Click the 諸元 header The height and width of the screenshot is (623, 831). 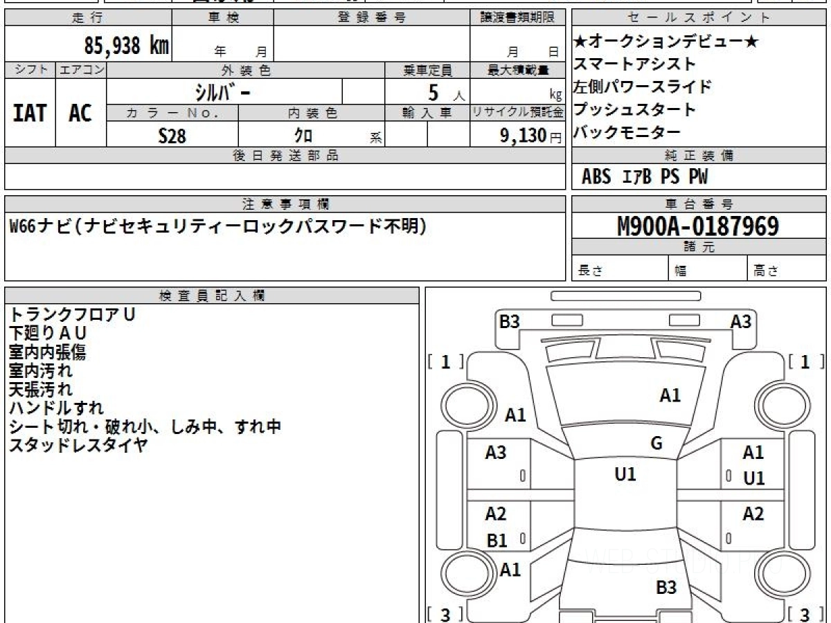[699, 247]
